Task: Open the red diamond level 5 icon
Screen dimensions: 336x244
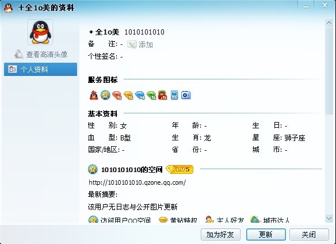Action: click(x=117, y=96)
